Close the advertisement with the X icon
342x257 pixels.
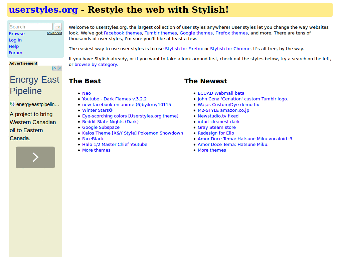(x=59, y=68)
